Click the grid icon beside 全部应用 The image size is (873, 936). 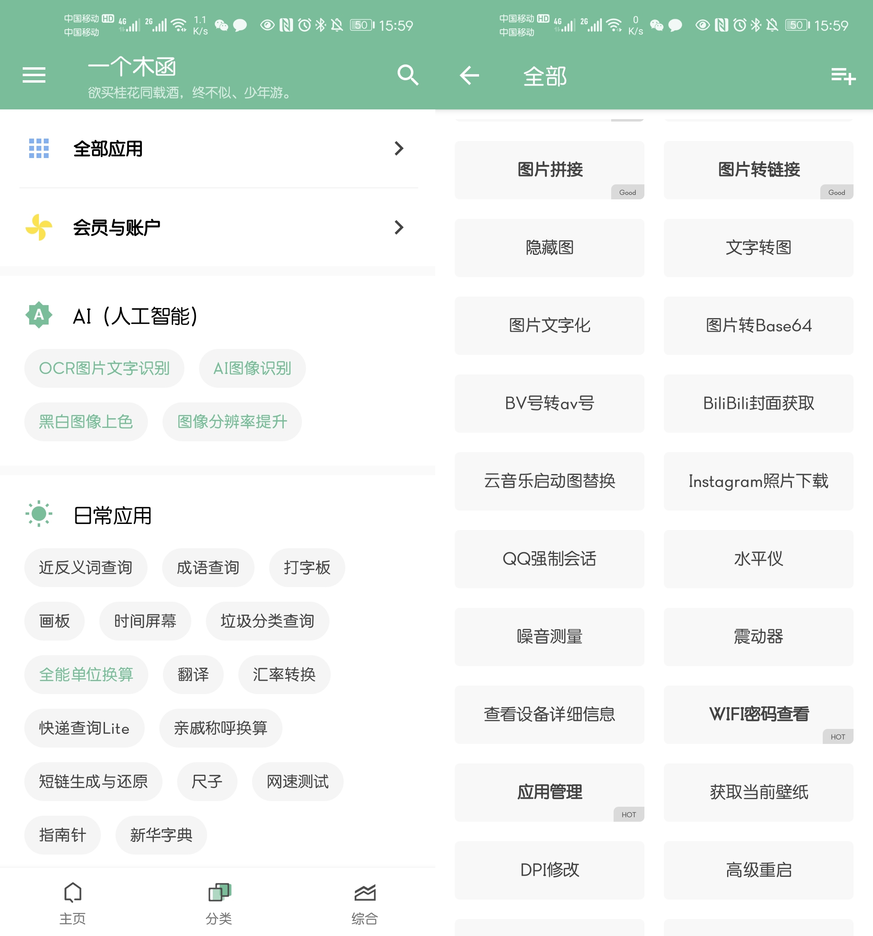point(38,148)
